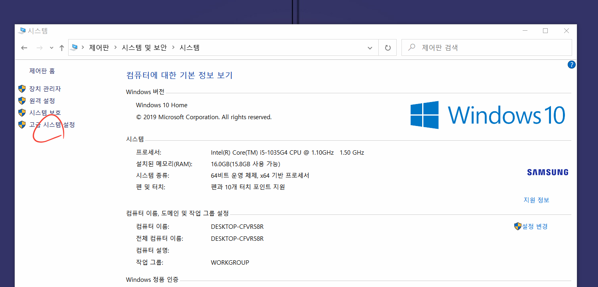This screenshot has width=598, height=287.
Task: Expand the chevron after 시스템 및 보안
Action: pos(173,48)
